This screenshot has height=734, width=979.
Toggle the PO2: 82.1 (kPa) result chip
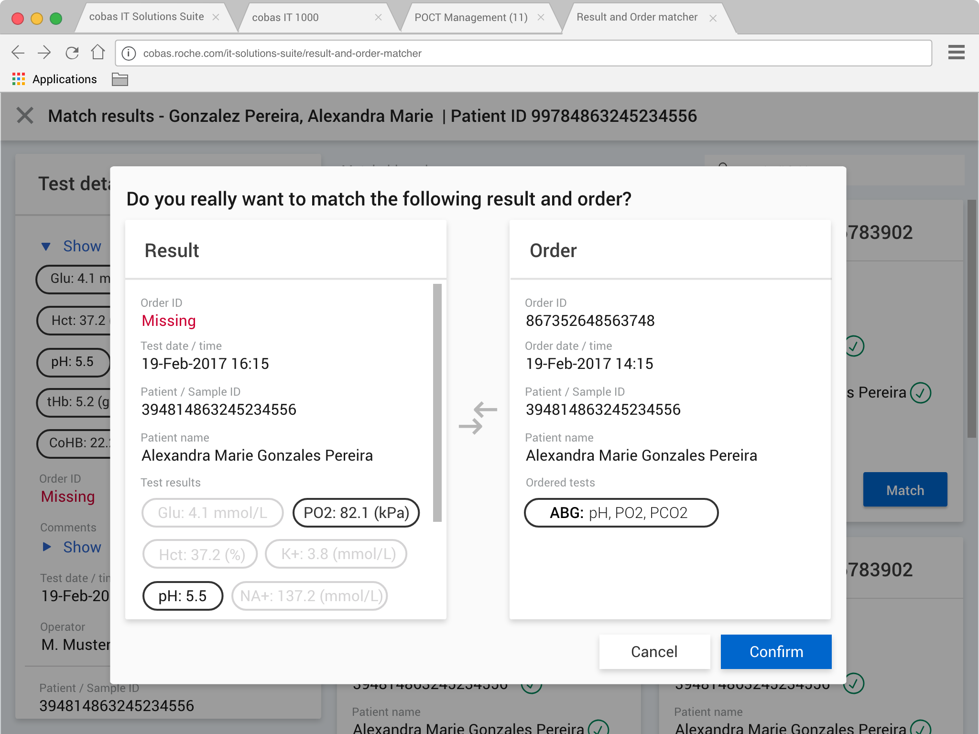(x=356, y=513)
